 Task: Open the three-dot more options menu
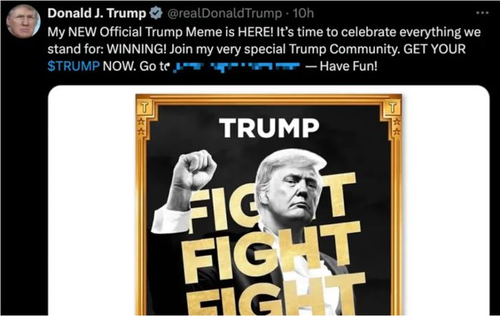482,13
